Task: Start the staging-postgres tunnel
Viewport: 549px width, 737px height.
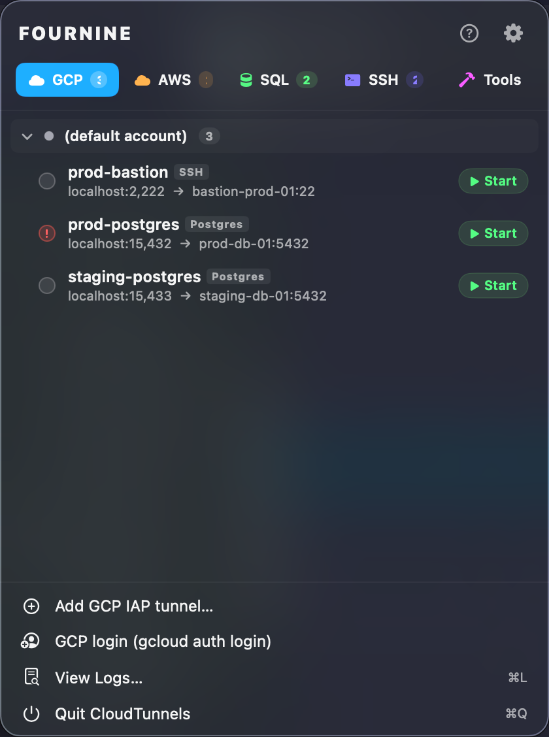Action: pyautogui.click(x=493, y=286)
